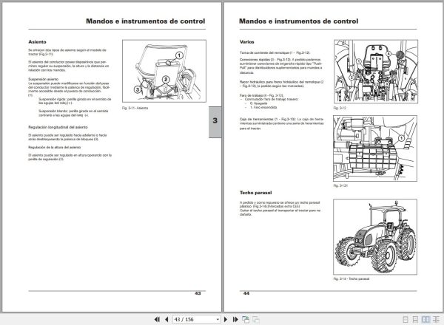Click 'Regulación longitudinal del asiento' subheading

pyautogui.click(x=58, y=127)
